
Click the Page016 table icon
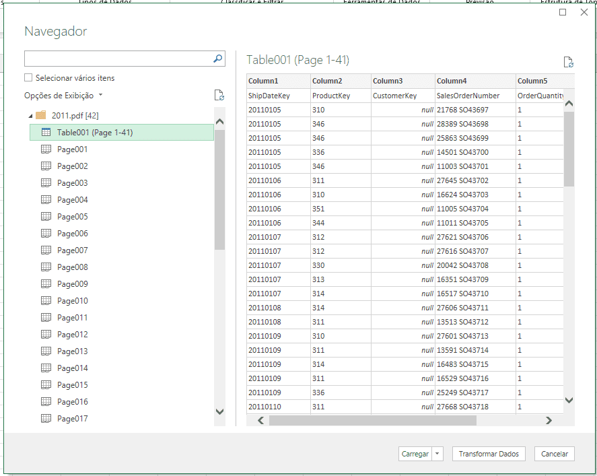[46, 402]
